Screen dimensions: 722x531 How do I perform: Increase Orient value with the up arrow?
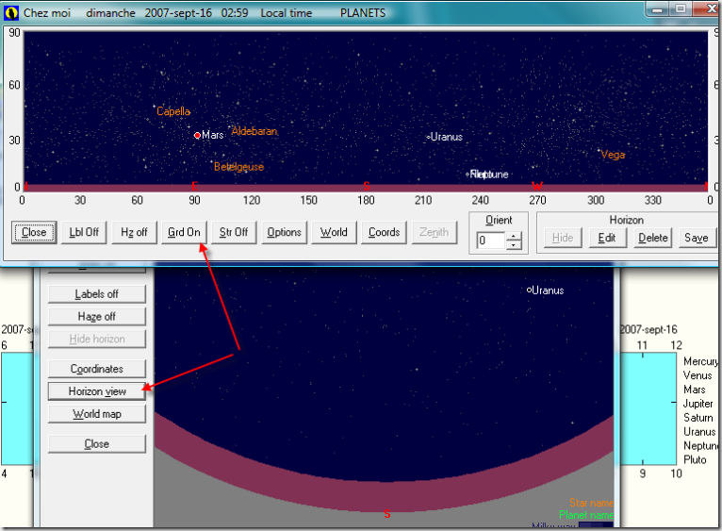pos(514,236)
